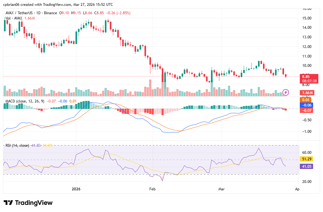
Task: Click the 08:07:38 bar countdown timer
Action: click(x=309, y=80)
